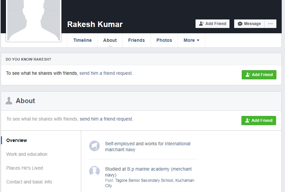Viewport: 285px width, 192px height.
Task: Click green Add Friend in Do You Know box
Action: [259, 75]
